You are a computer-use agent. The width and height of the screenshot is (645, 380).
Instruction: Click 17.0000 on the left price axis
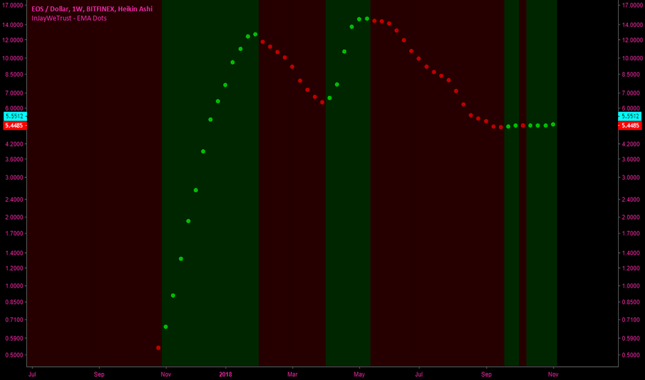12,6
